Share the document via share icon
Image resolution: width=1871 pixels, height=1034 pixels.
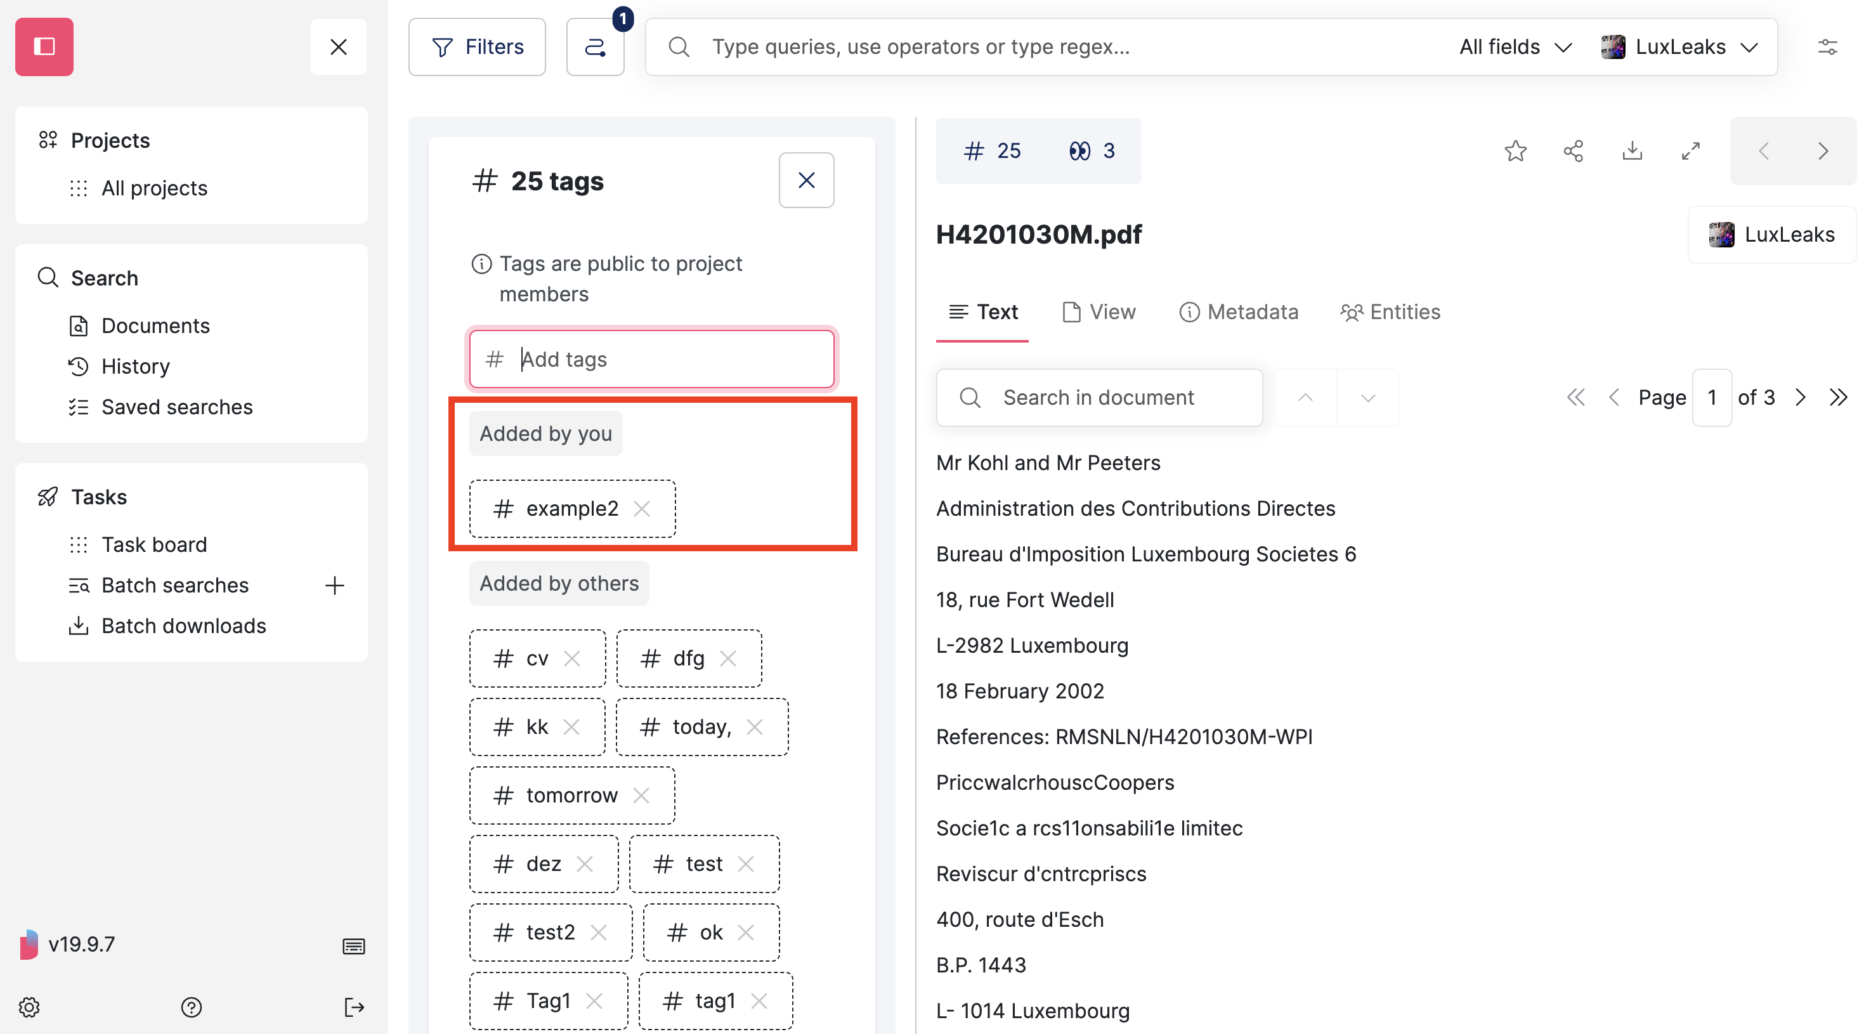[x=1573, y=150]
